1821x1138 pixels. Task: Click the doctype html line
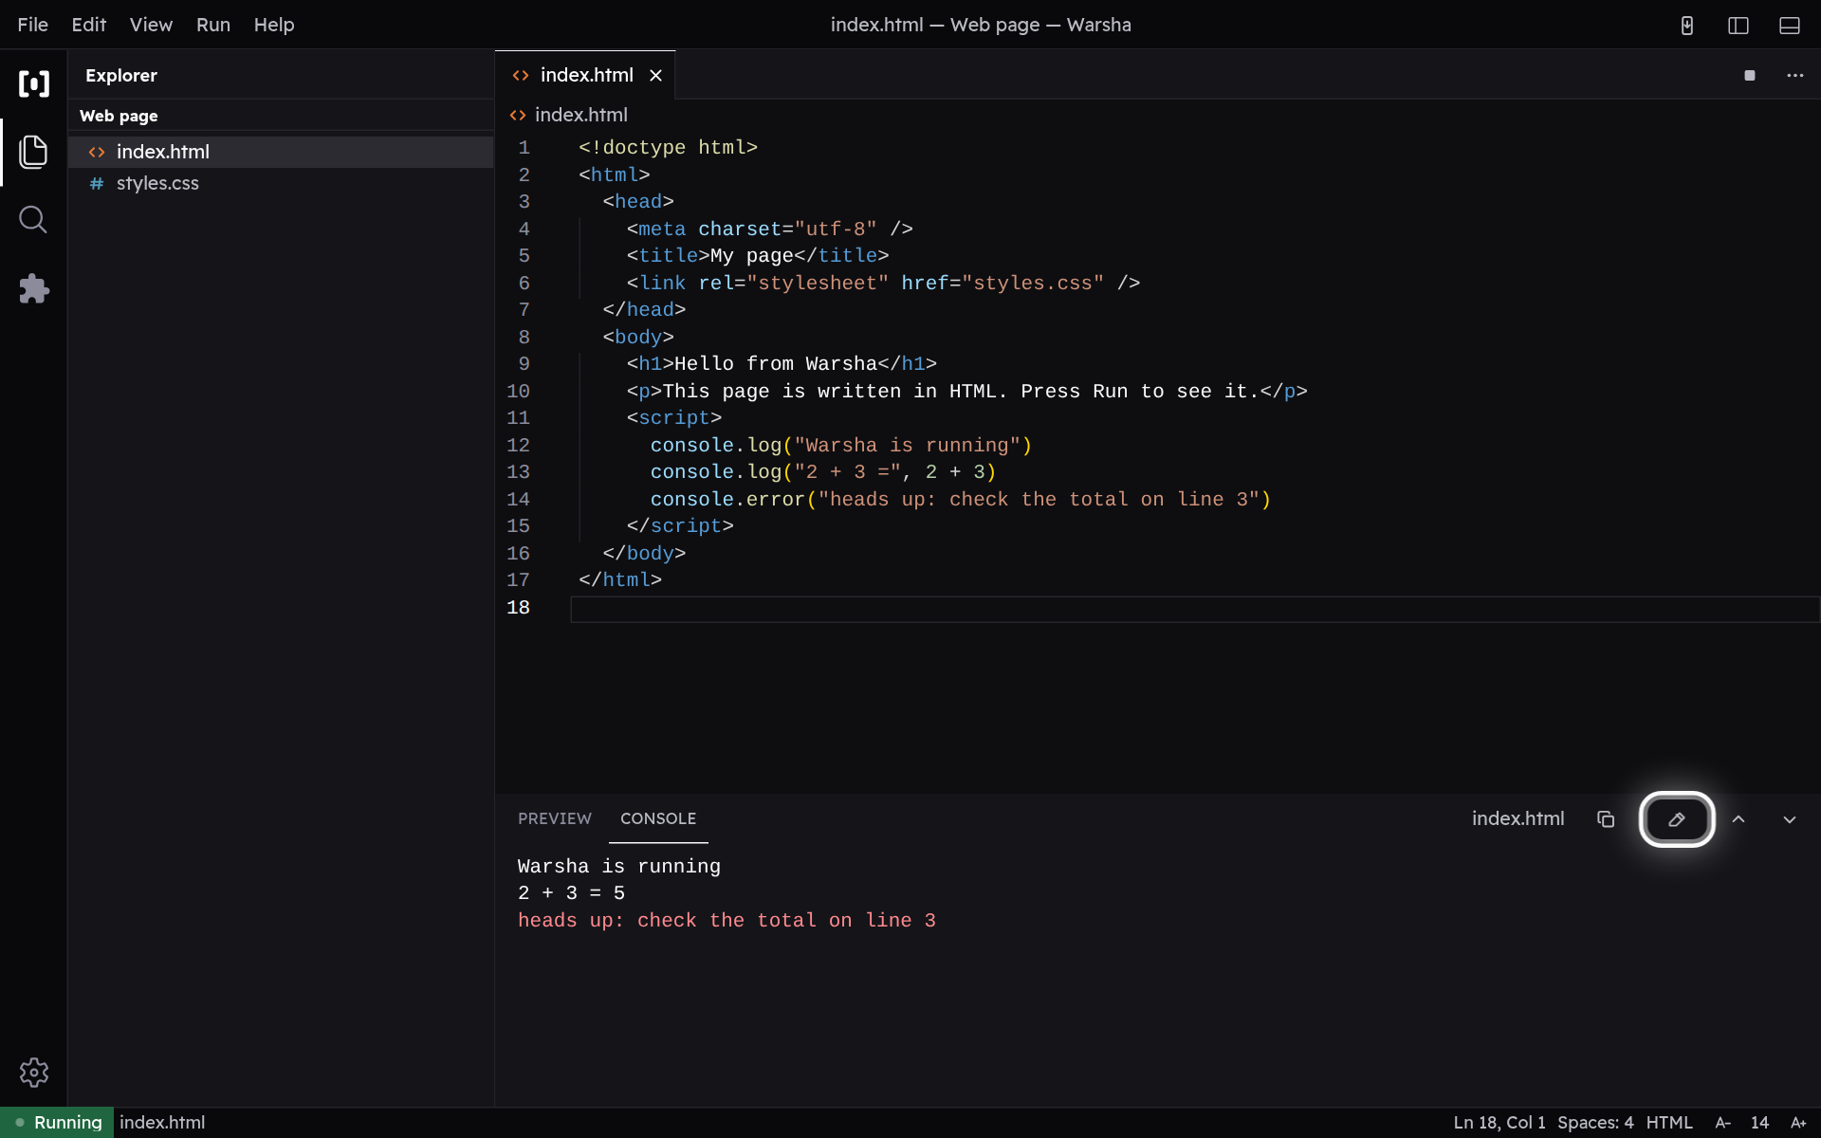point(668,148)
